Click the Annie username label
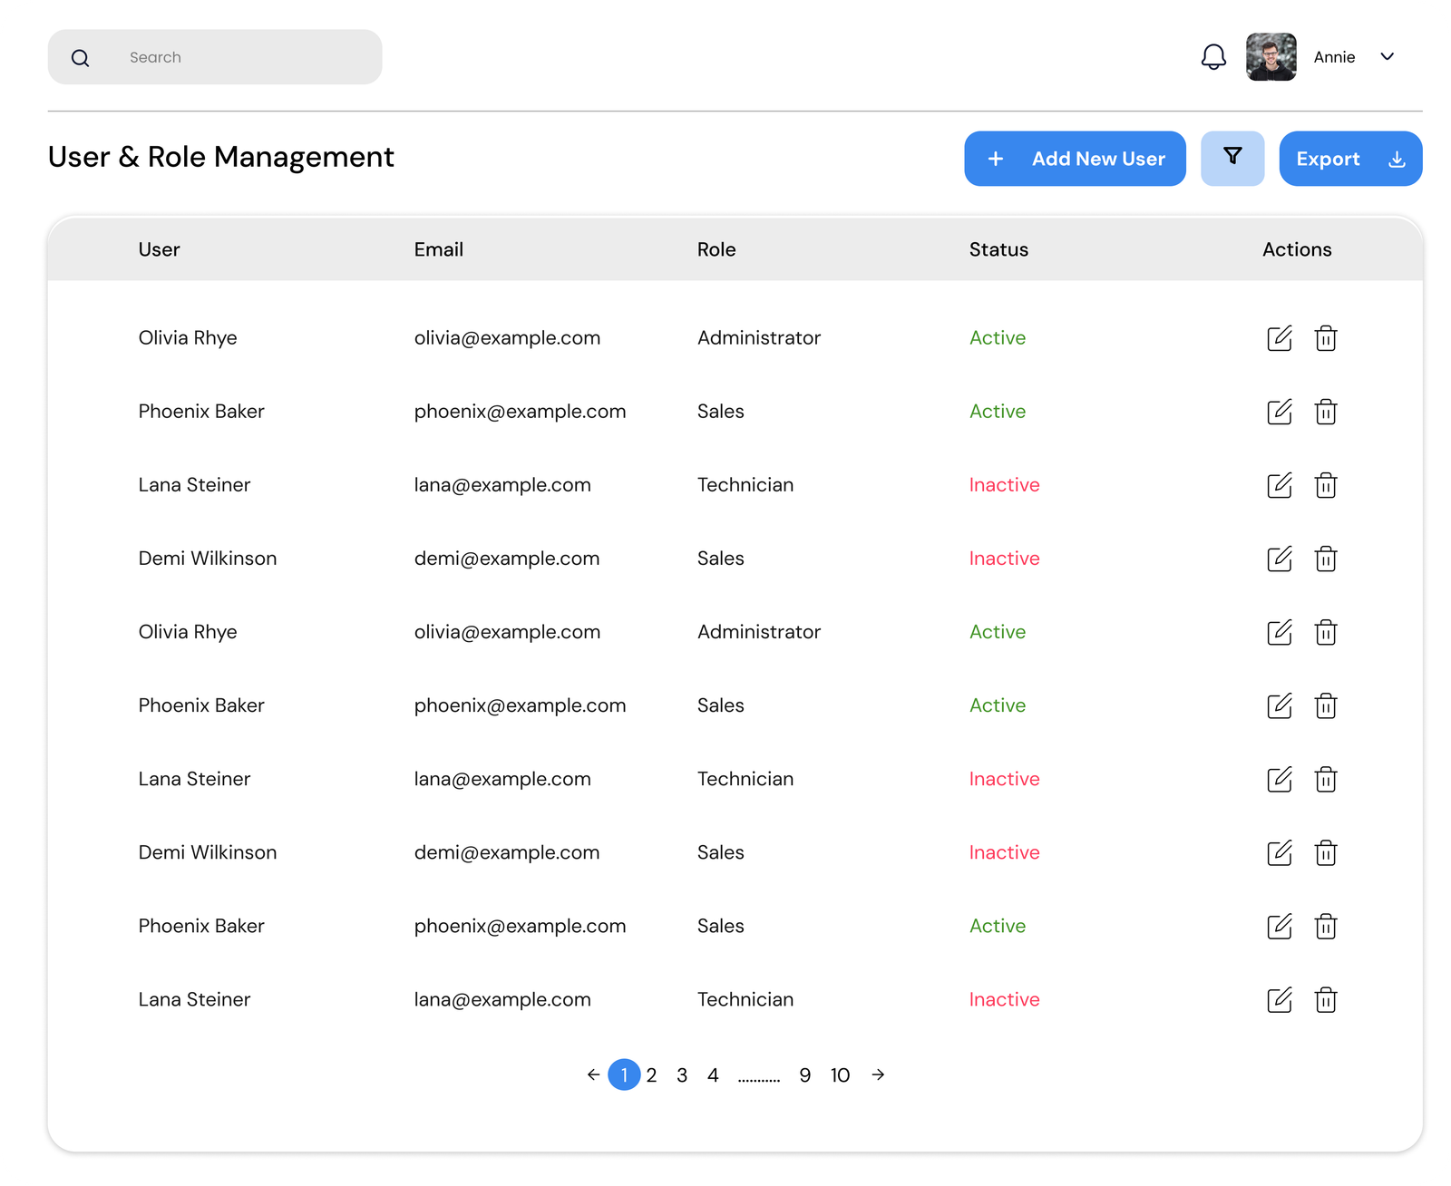Viewport: 1451px width, 1186px height. point(1334,57)
